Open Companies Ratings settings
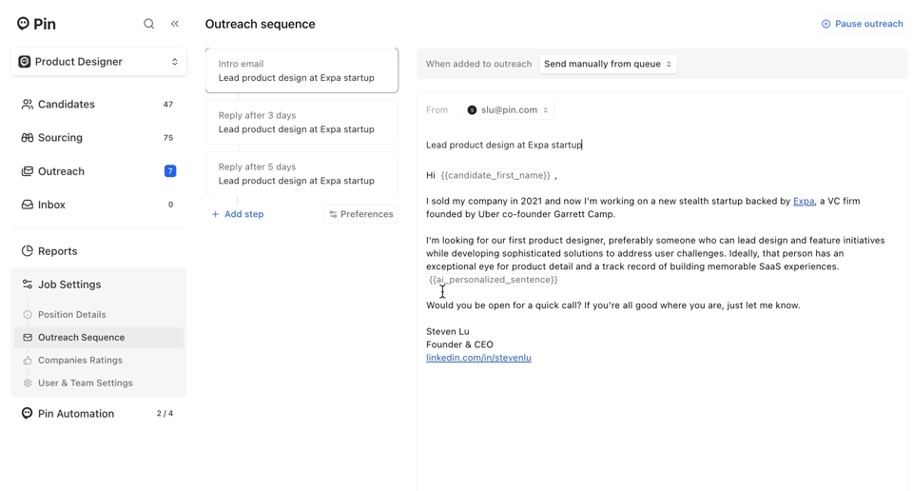 coord(80,361)
